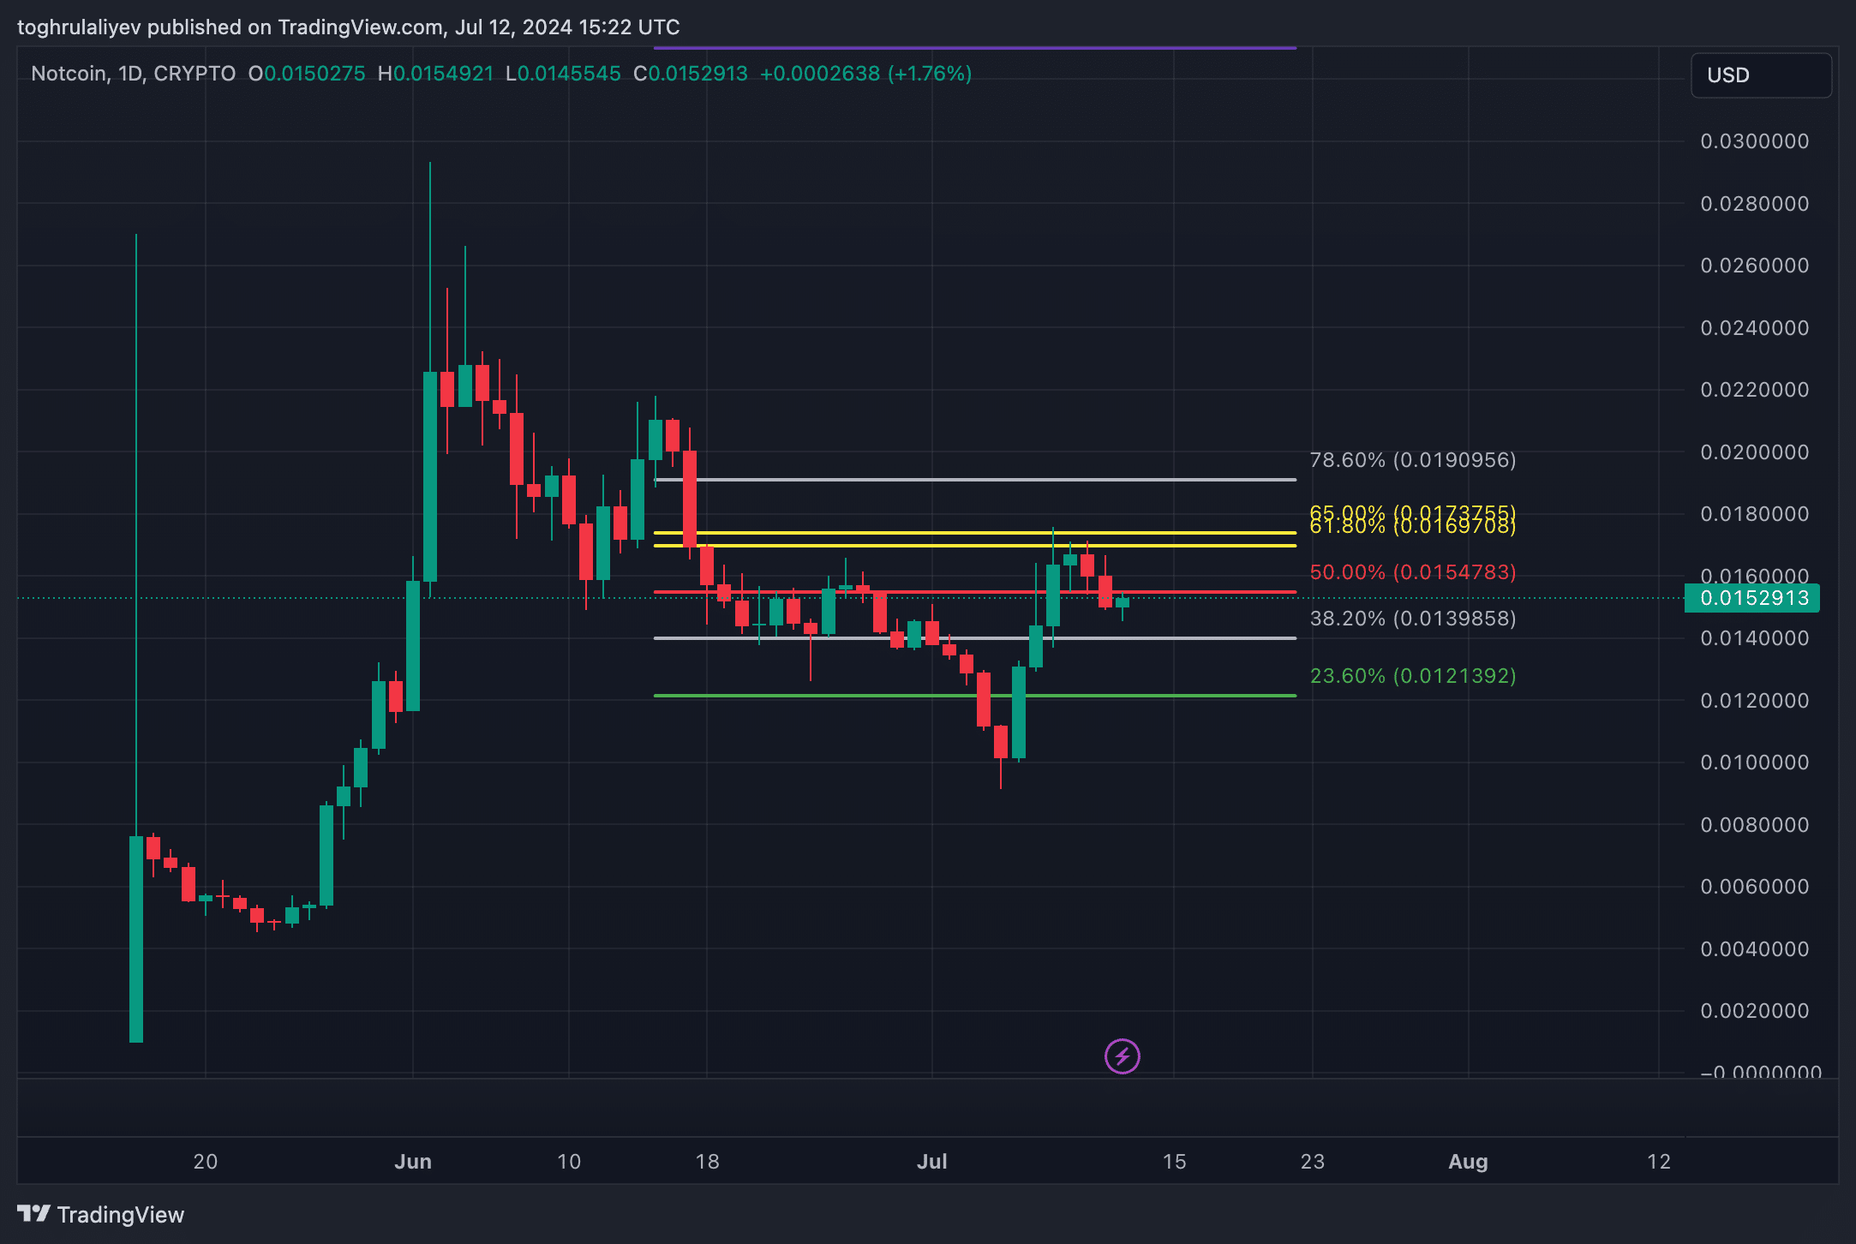Select the 38.20% (0.0139858) Fibonacci label

click(1413, 618)
